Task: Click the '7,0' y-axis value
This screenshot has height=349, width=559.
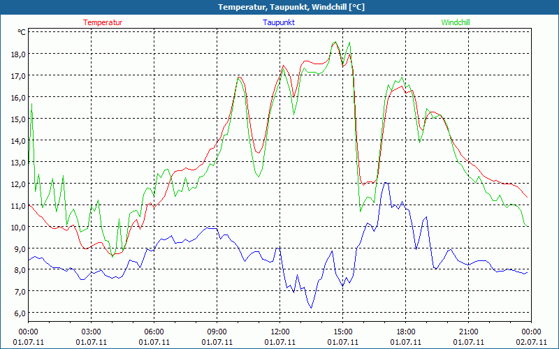Action: 20,292
